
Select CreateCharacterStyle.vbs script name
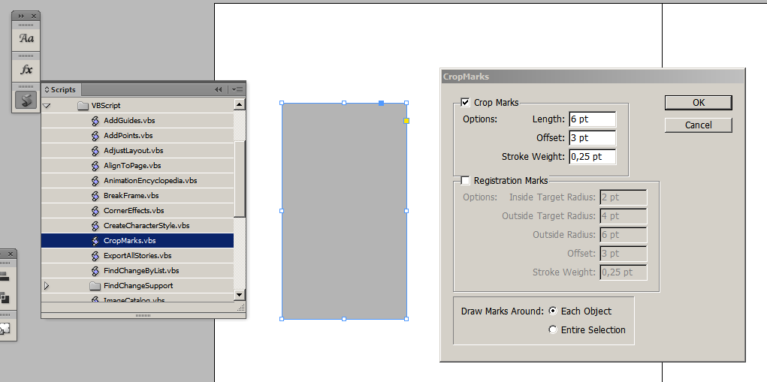[146, 226]
